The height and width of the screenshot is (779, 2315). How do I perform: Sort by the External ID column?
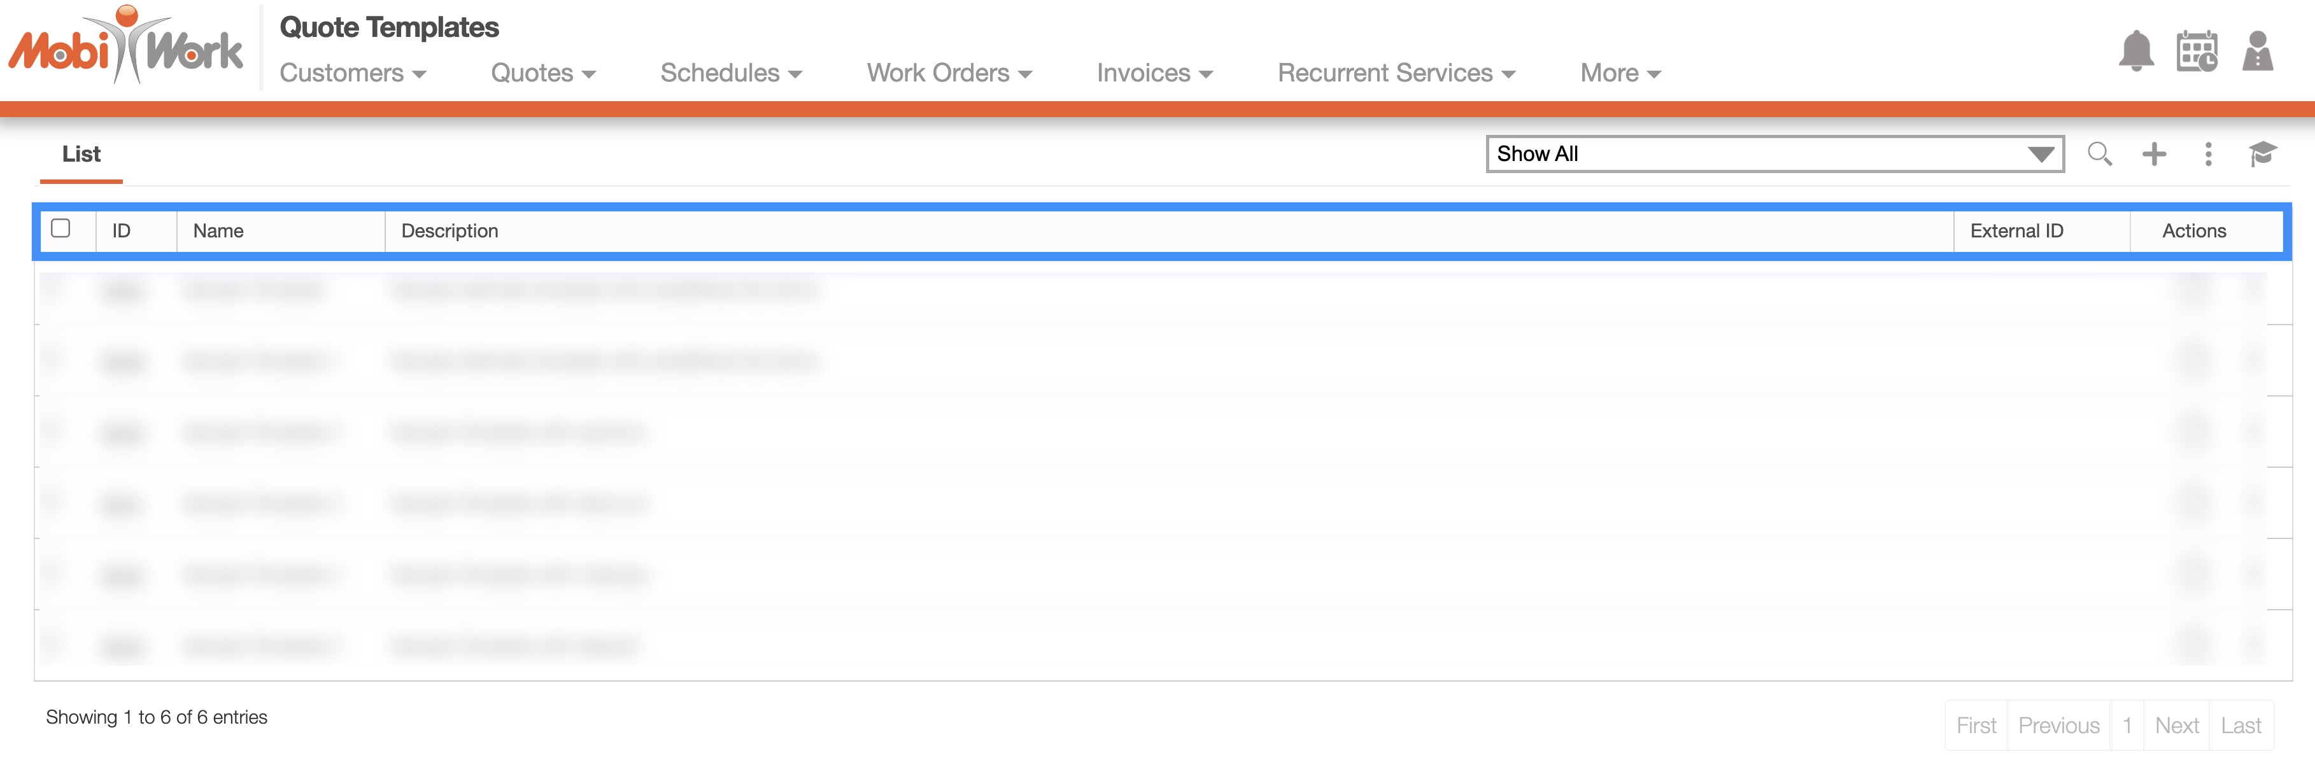point(2016,231)
